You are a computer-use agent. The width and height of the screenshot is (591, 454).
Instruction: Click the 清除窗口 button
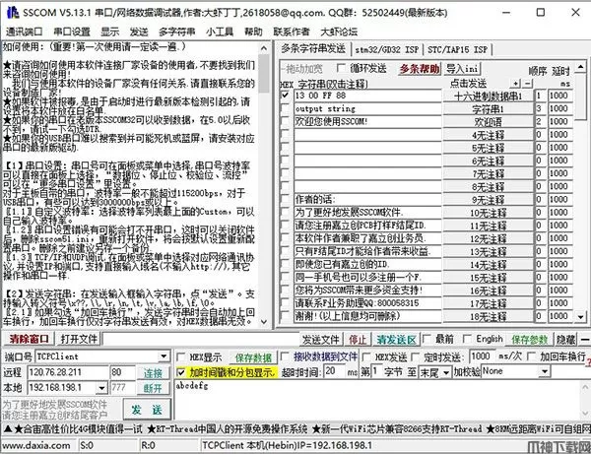pos(29,339)
